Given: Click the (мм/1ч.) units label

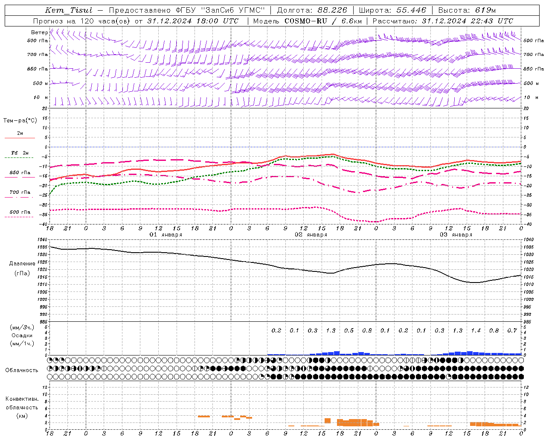Looking at the screenshot, I should pos(22,344).
